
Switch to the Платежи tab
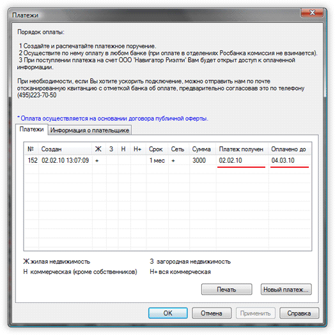31,130
